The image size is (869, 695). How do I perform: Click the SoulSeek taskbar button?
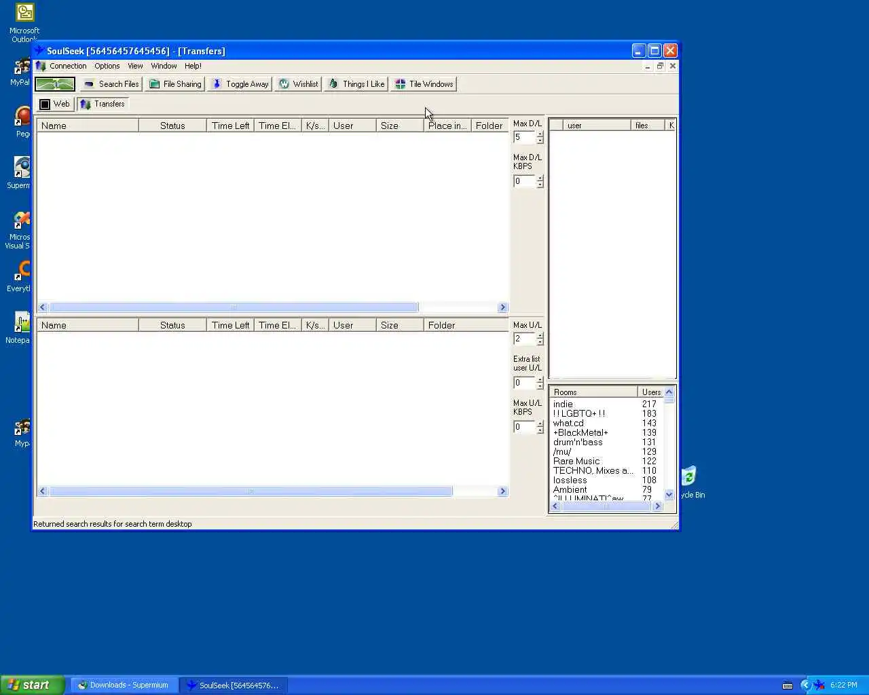(x=234, y=685)
